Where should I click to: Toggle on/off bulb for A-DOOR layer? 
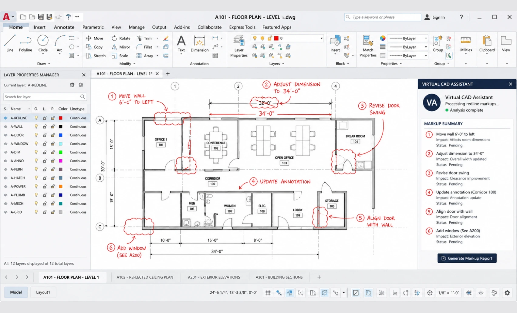(36, 135)
